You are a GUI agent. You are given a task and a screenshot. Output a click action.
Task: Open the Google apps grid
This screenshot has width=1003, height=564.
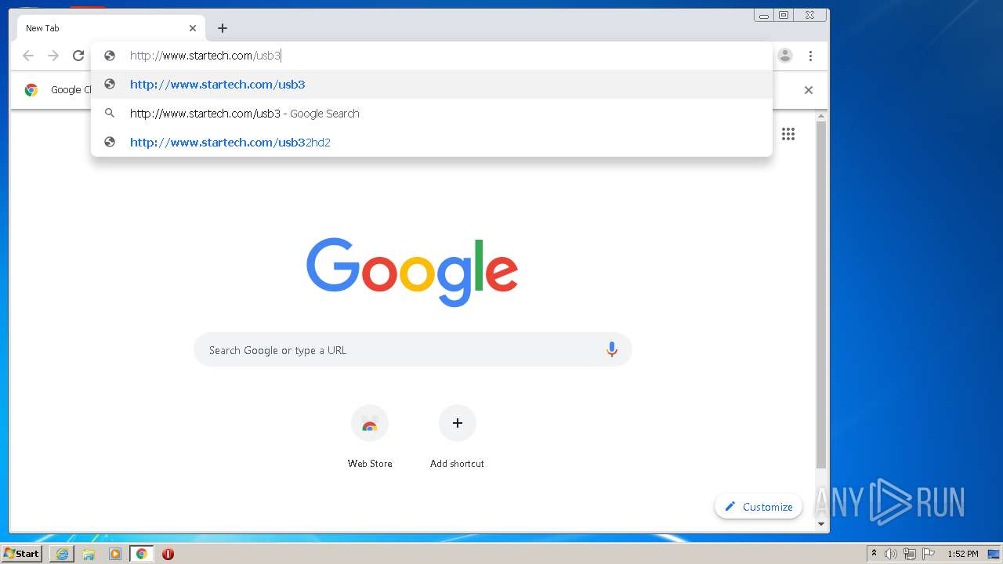coord(788,134)
